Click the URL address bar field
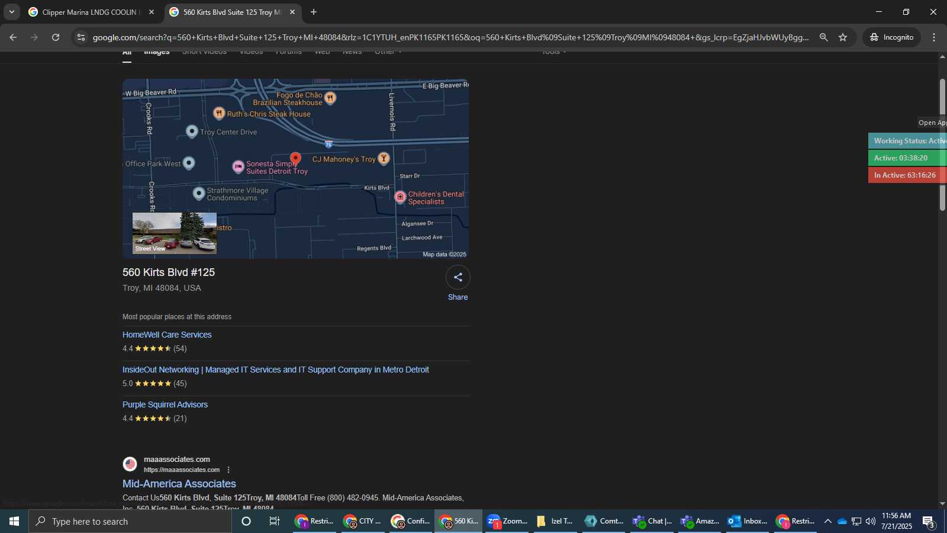 point(451,37)
